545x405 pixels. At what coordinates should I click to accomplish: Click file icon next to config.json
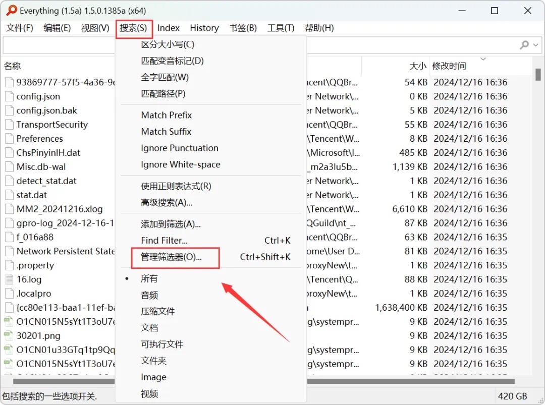[10, 96]
